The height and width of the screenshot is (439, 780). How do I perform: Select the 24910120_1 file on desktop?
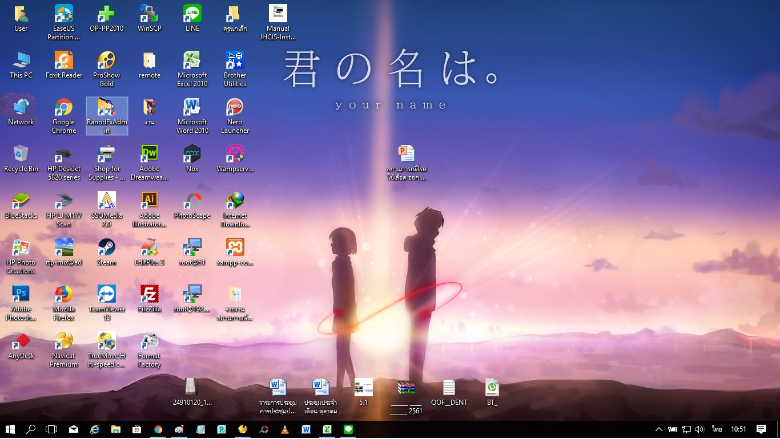click(x=192, y=392)
